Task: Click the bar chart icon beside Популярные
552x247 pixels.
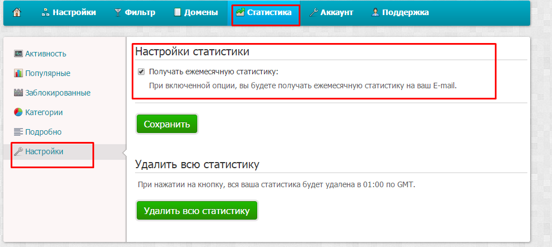Action: pos(18,73)
